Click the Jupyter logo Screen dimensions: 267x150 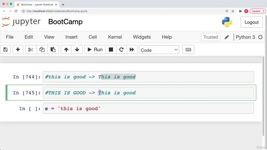click(21, 22)
